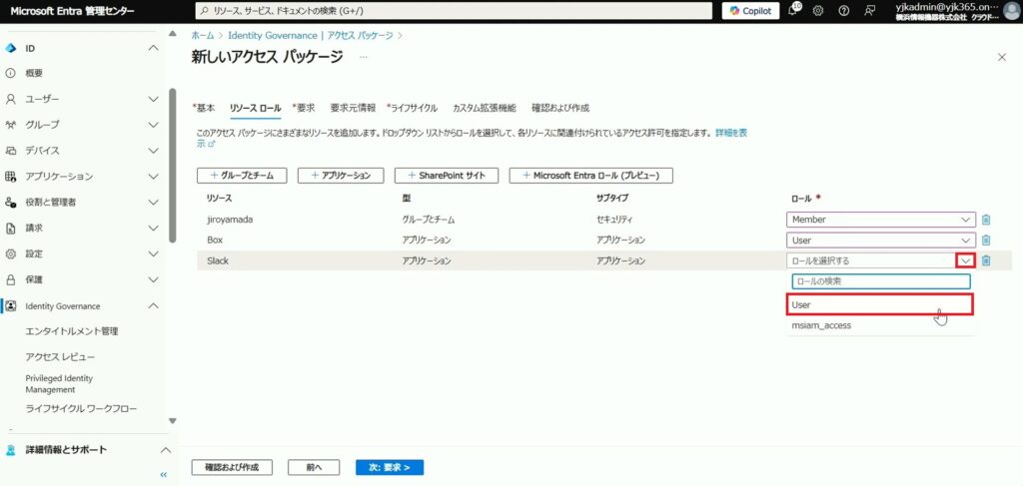Switch to the リソース ロール tab
Screen dimensions: 1023x486
click(255, 108)
